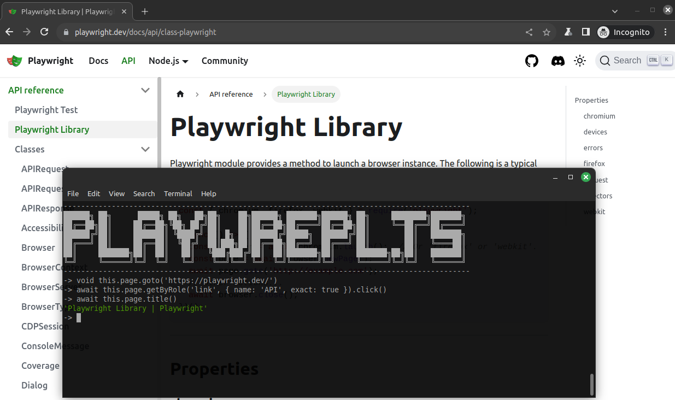Maximize the terminal window
The width and height of the screenshot is (675, 400).
(x=571, y=177)
